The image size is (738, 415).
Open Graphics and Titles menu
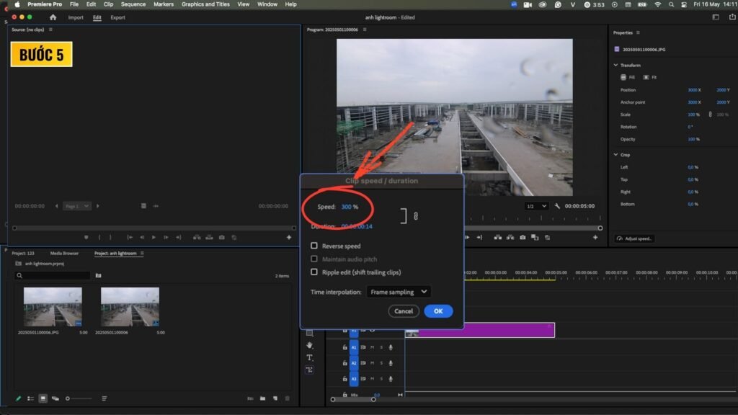205,4
